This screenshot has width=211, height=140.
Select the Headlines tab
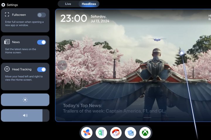point(89,4)
